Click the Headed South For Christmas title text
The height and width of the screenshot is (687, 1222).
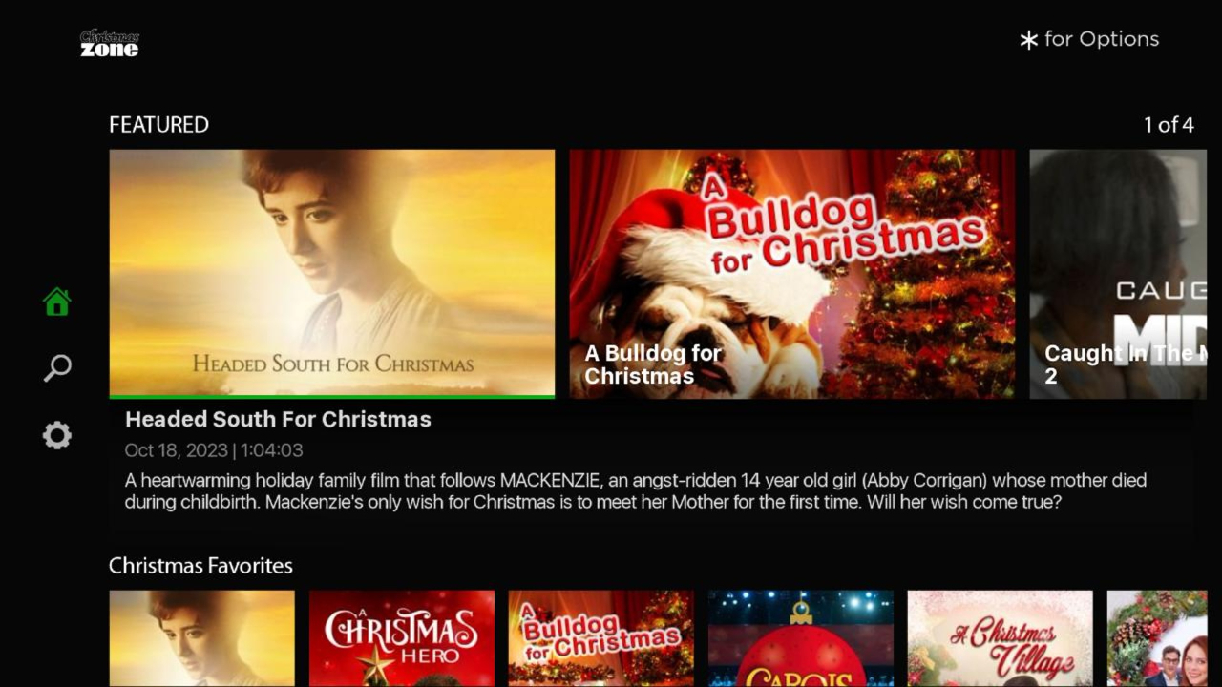(278, 420)
